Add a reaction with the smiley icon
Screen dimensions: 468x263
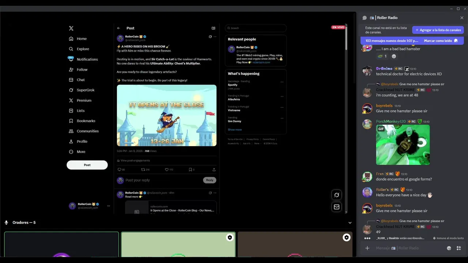point(394,56)
